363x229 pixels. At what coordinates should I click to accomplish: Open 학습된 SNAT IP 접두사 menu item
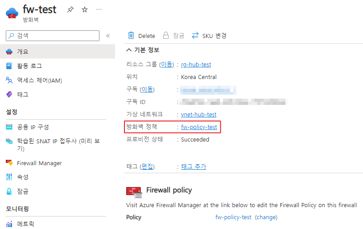(x=58, y=145)
